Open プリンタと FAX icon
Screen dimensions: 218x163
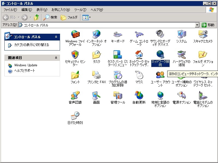click(96, 75)
